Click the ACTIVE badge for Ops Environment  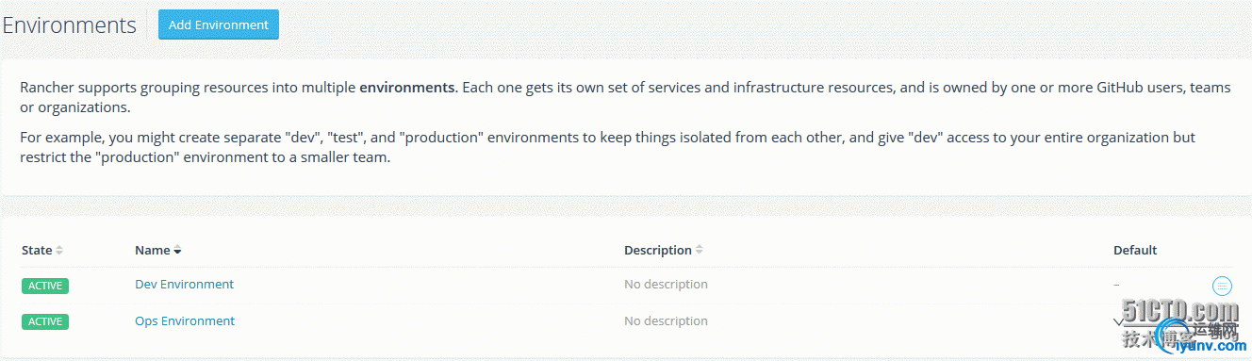point(45,321)
